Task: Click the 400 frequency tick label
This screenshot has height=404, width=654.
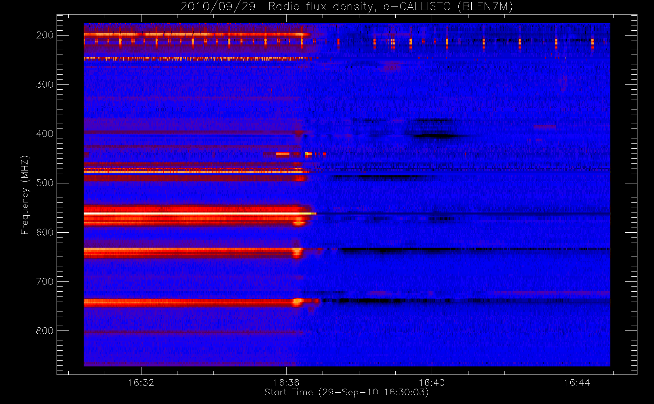Action: (x=45, y=134)
